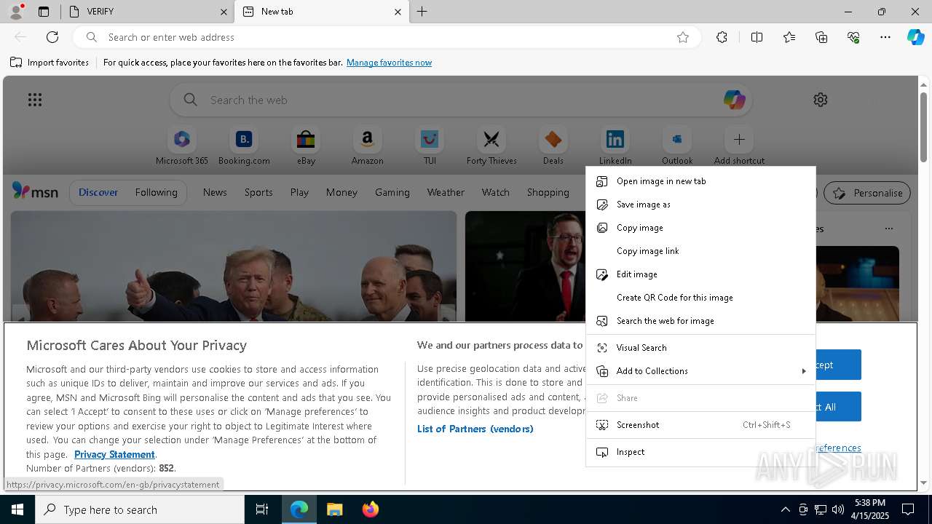Choose Edit image option
Screen dimensions: 932x524
click(x=700, y=274)
